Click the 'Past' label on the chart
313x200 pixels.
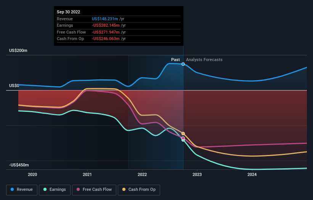[x=175, y=60]
